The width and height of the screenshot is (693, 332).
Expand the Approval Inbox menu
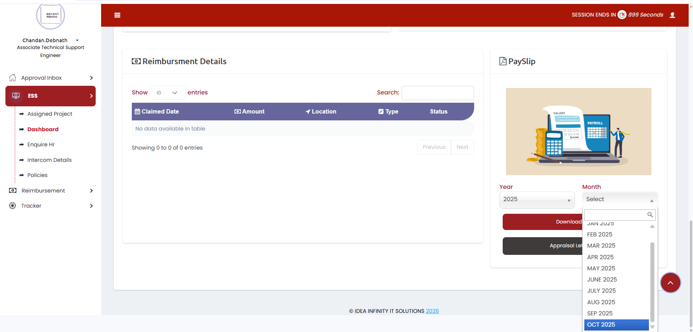coord(51,78)
